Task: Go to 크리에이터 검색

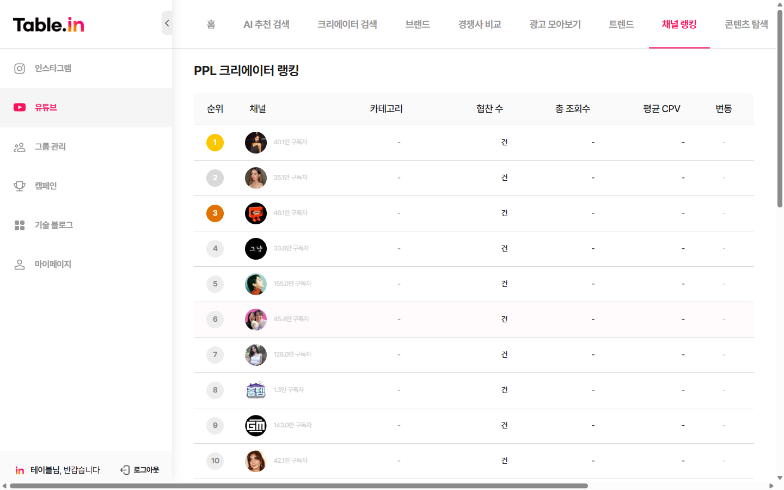Action: pyautogui.click(x=347, y=24)
